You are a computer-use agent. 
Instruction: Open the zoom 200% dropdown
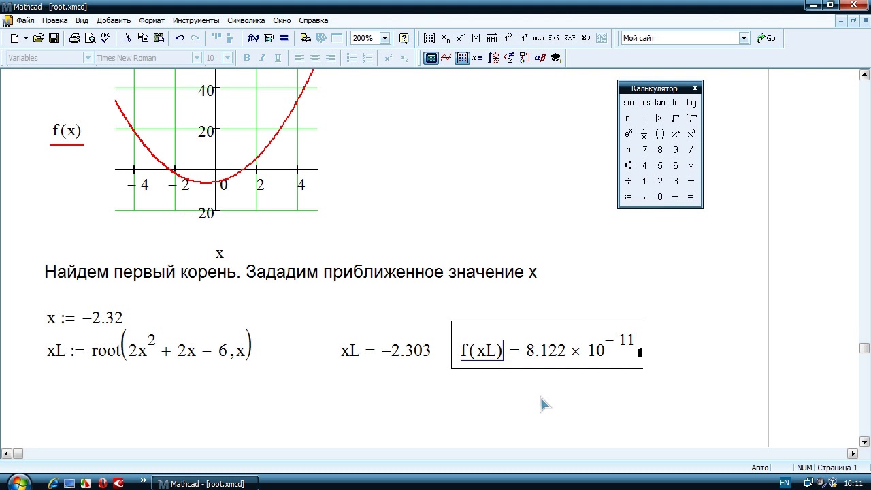tap(384, 38)
